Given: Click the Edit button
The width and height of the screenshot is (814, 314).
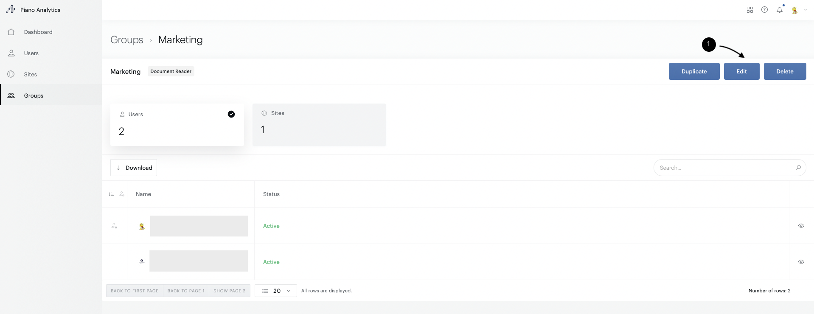Looking at the screenshot, I should click(741, 71).
